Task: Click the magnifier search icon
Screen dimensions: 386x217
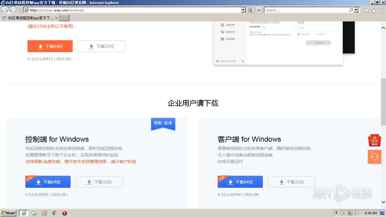Action: (x=351, y=10)
